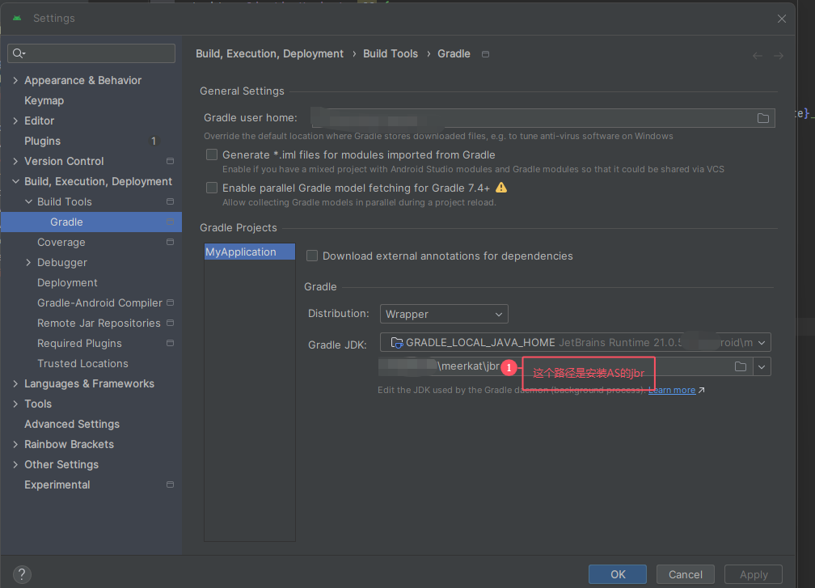815x588 pixels.
Task: Enable Generate *.iml files for imported modules
Action: (x=211, y=154)
